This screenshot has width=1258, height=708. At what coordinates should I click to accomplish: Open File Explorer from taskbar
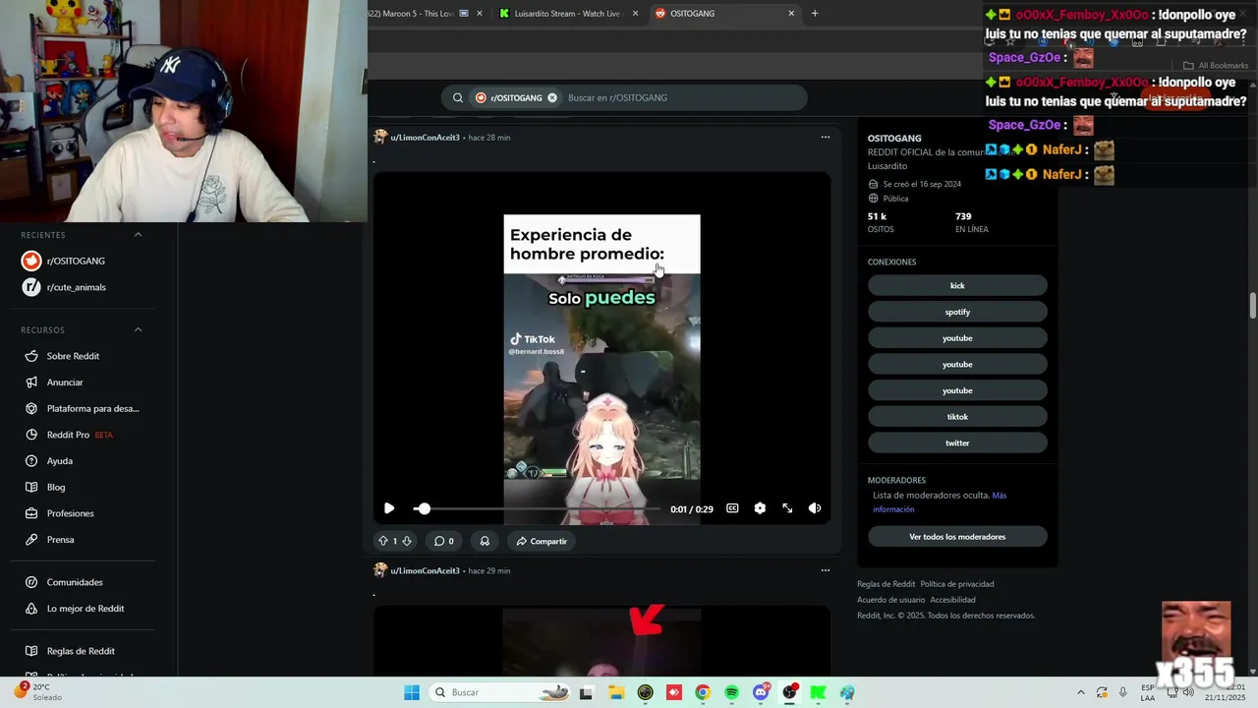[x=615, y=692]
